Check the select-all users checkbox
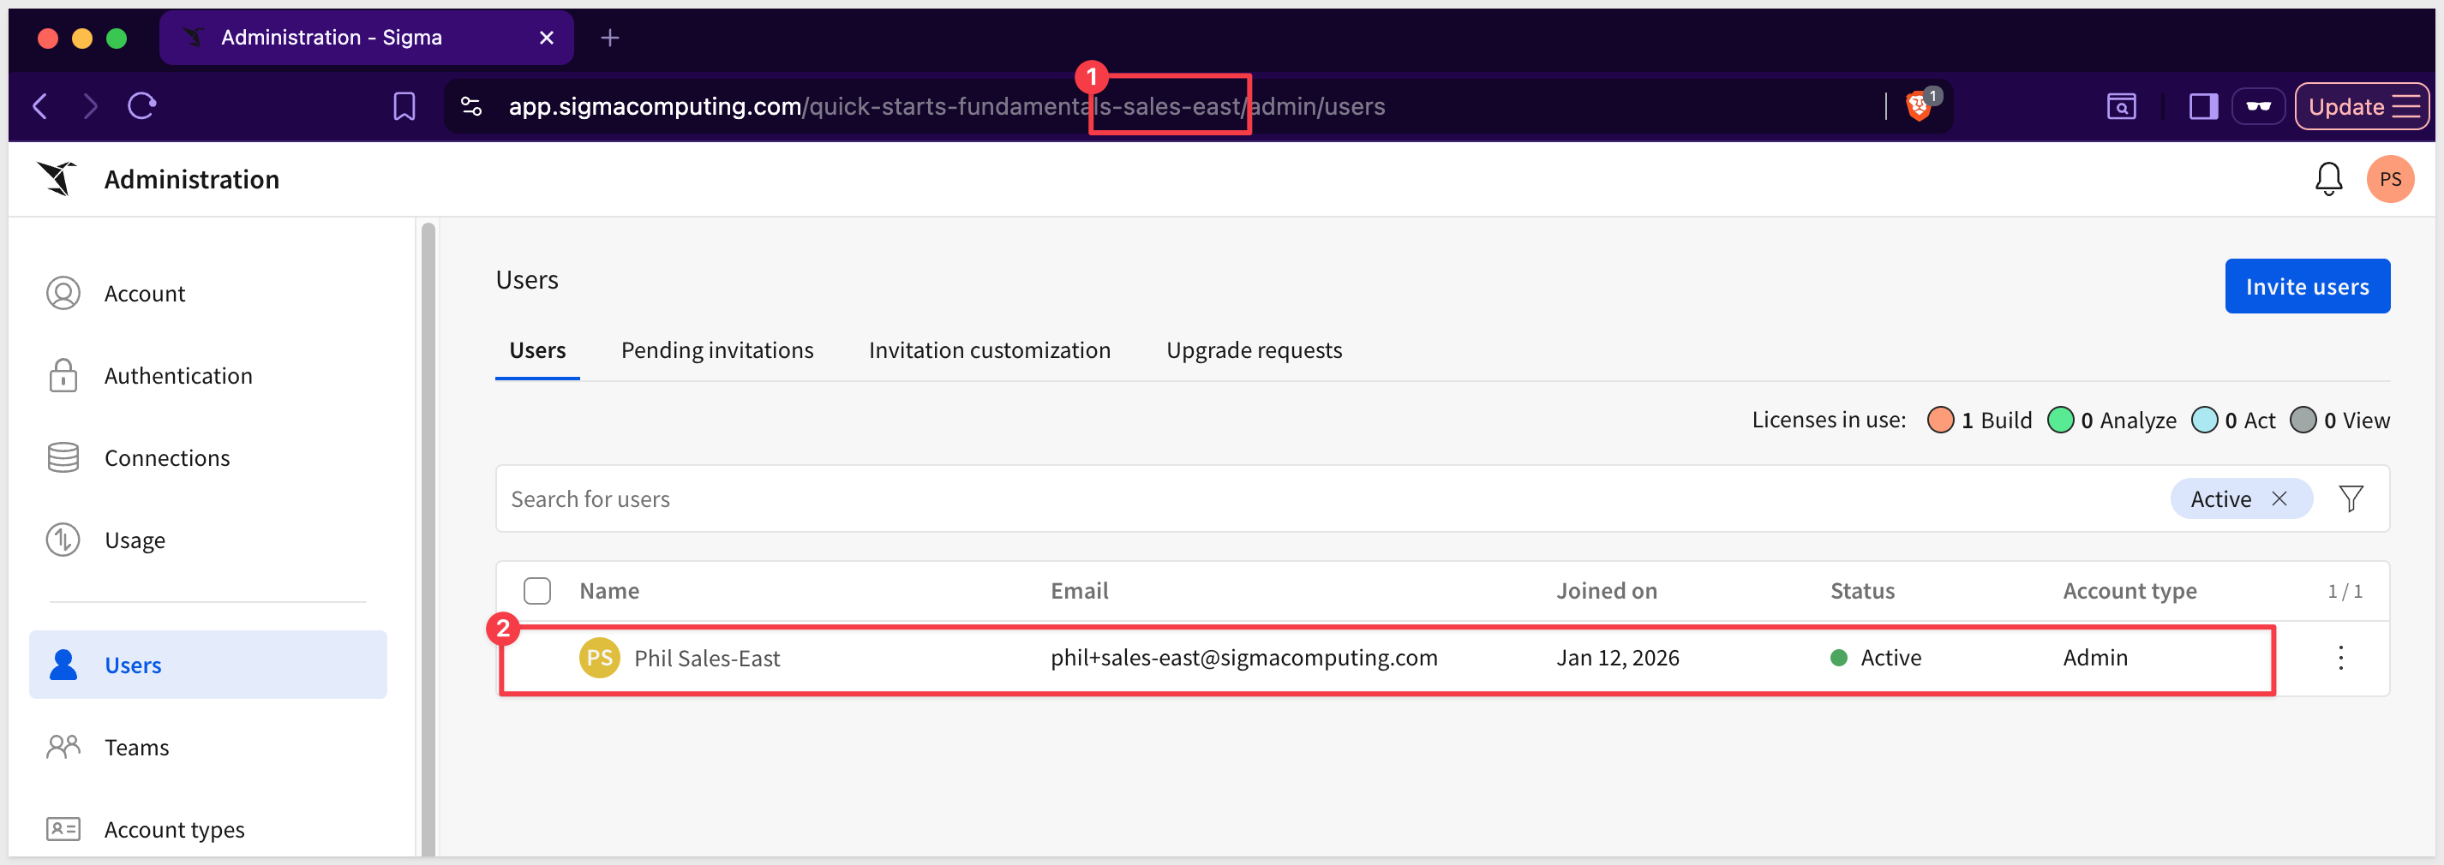Image resolution: width=2444 pixels, height=865 pixels. [x=537, y=591]
